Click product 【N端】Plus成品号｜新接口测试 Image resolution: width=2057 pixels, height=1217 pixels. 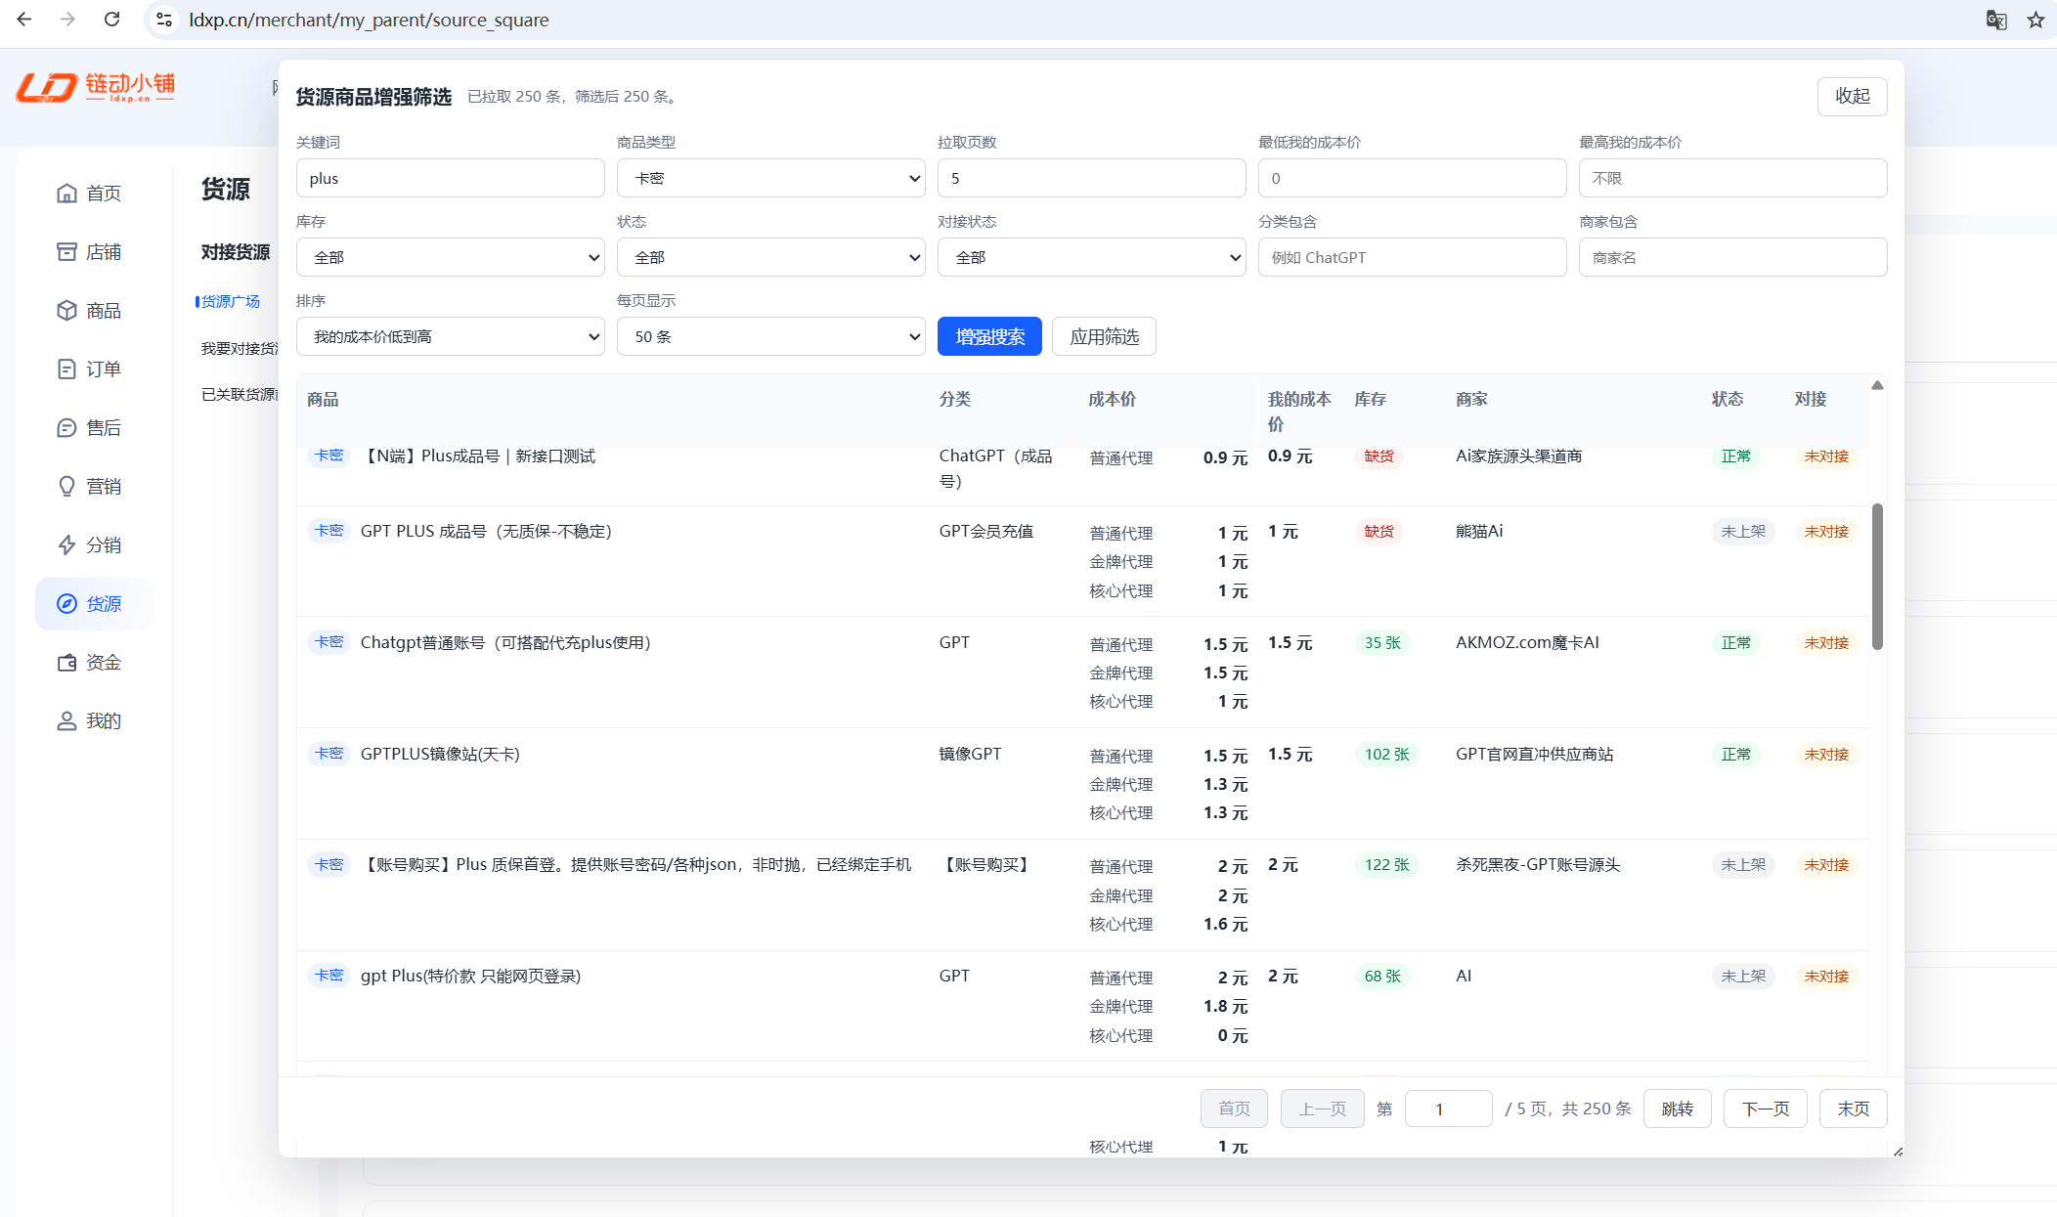[478, 456]
